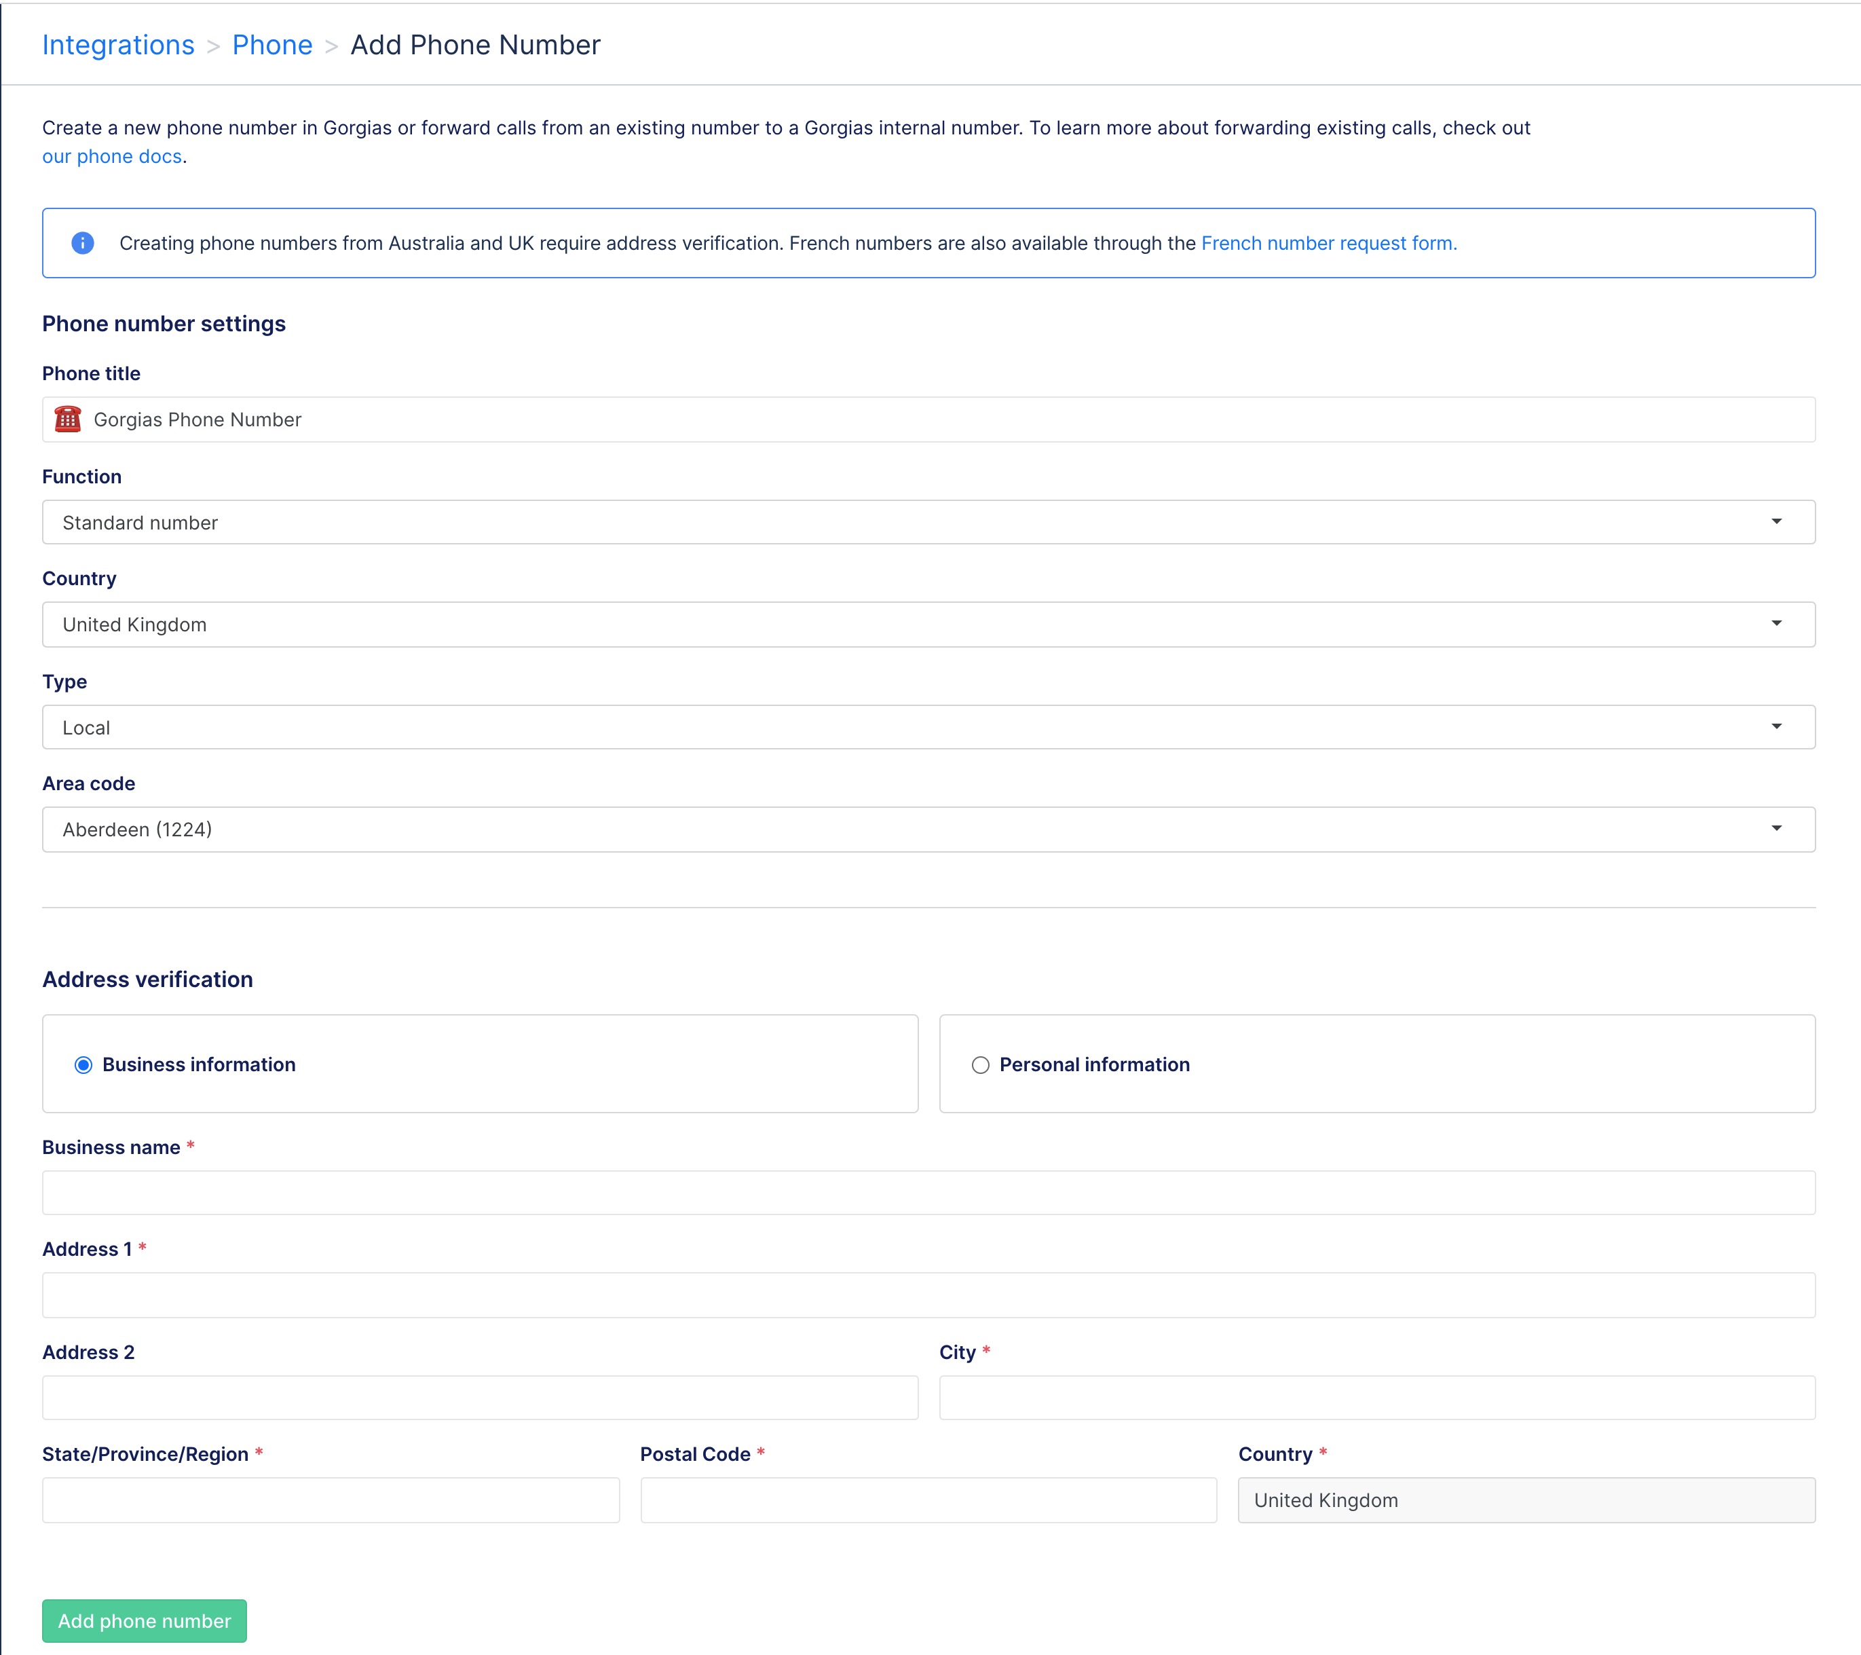Click the Phone title label
Image resolution: width=1861 pixels, height=1655 pixels.
[91, 373]
